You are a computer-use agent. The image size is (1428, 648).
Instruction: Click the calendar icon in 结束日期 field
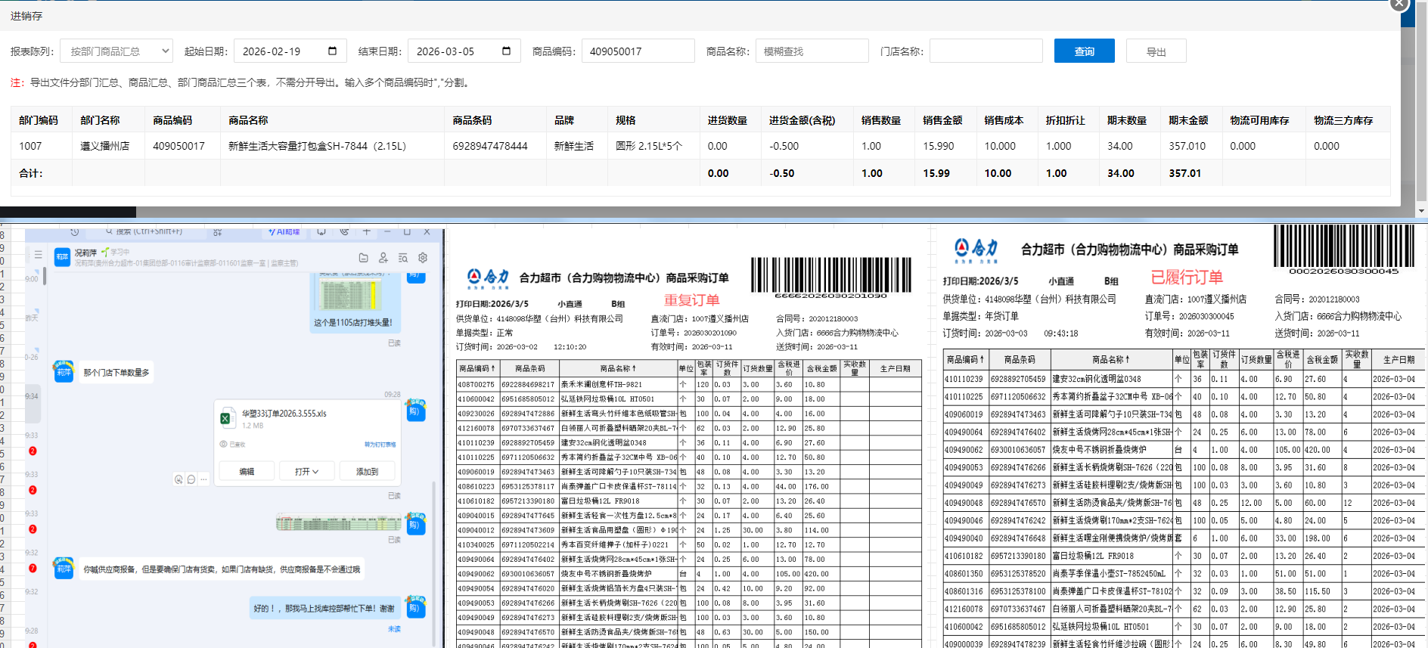[x=506, y=51]
